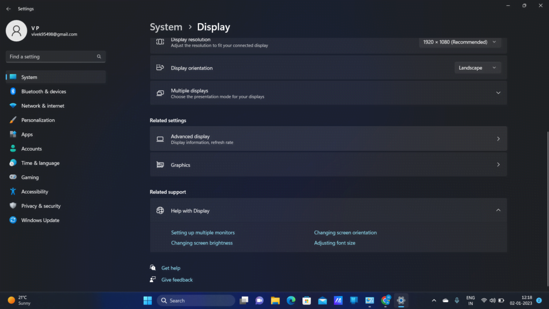This screenshot has width=549, height=309.
Task: Open Accessibility settings
Action: point(56,192)
